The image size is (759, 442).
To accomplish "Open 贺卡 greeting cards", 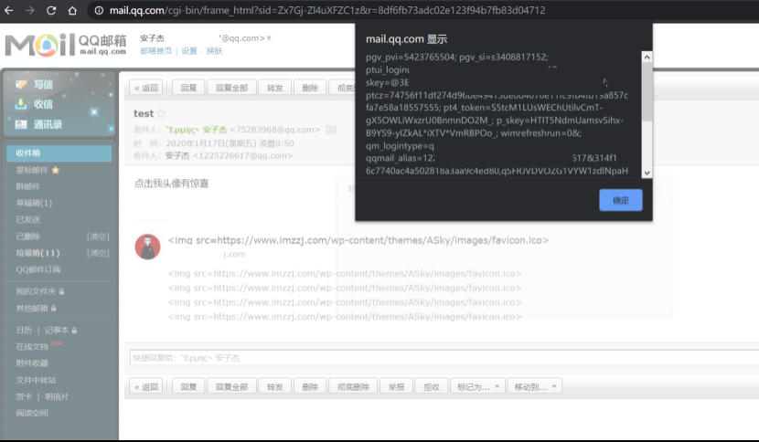I will pyautogui.click(x=24, y=396).
